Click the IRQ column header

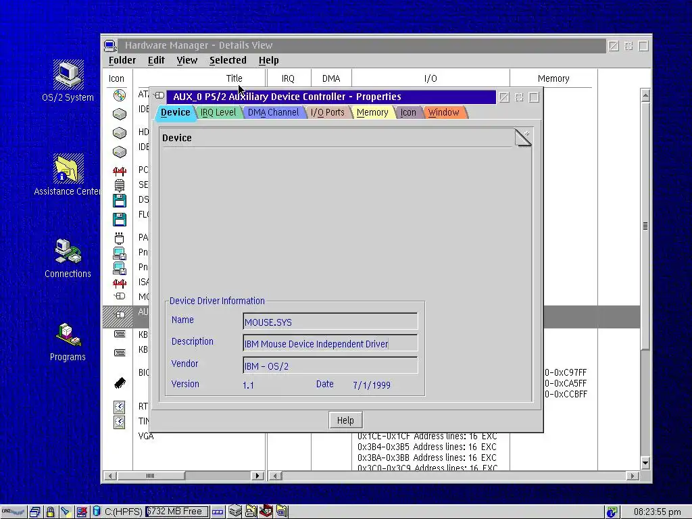point(288,78)
